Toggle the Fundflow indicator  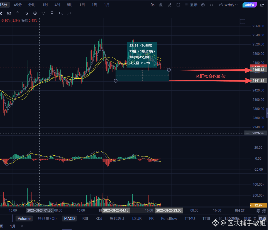point(169,218)
